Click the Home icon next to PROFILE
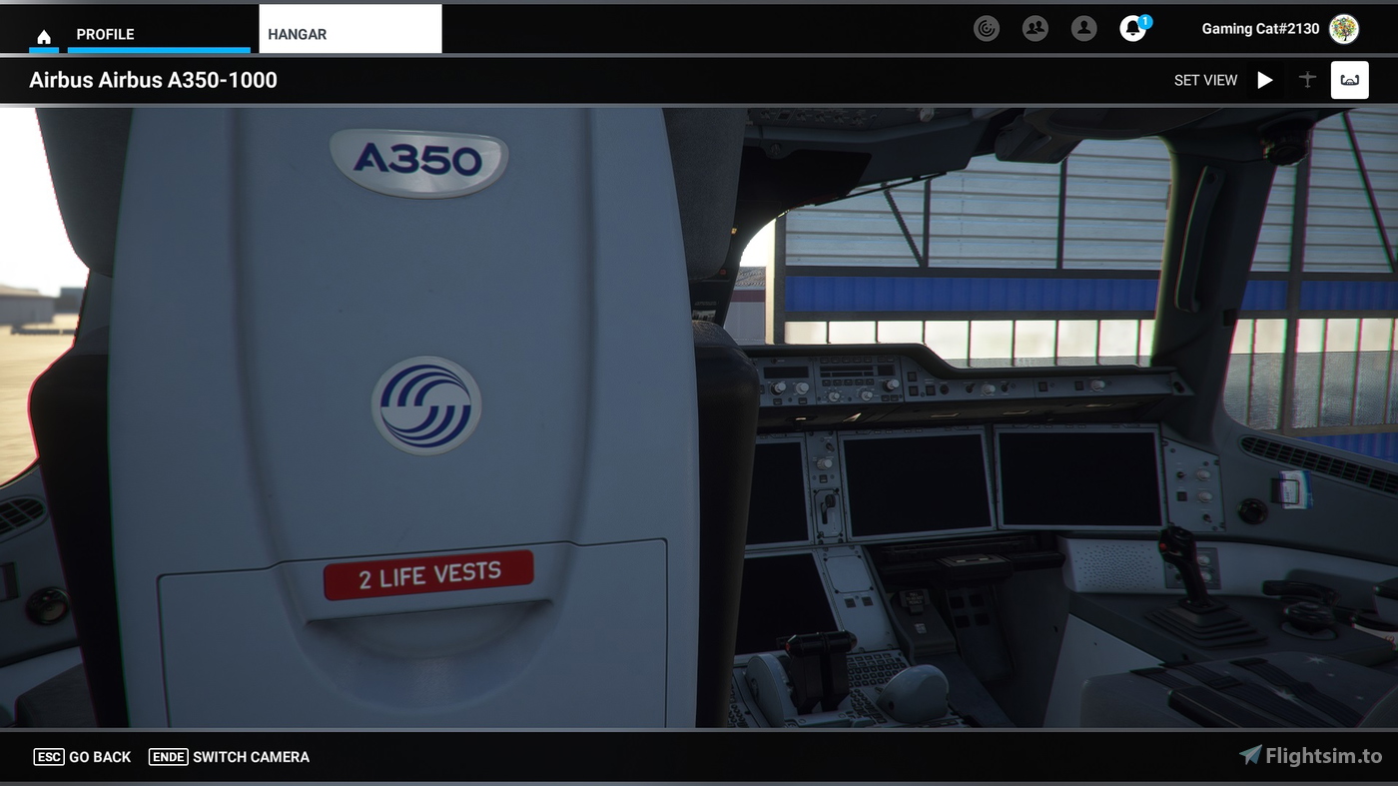The width and height of the screenshot is (1398, 786). point(43,33)
